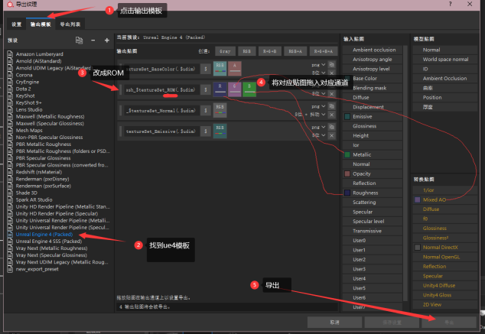Click the $ button on BaseColor row
485x334 pixels.
pos(205,69)
